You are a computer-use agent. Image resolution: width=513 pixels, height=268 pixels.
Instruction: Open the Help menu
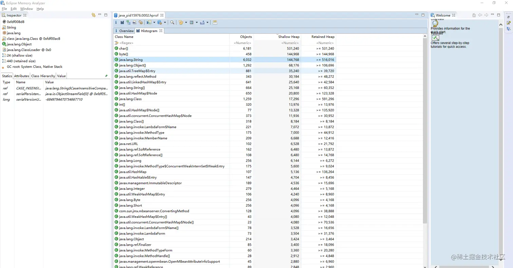(x=40, y=9)
